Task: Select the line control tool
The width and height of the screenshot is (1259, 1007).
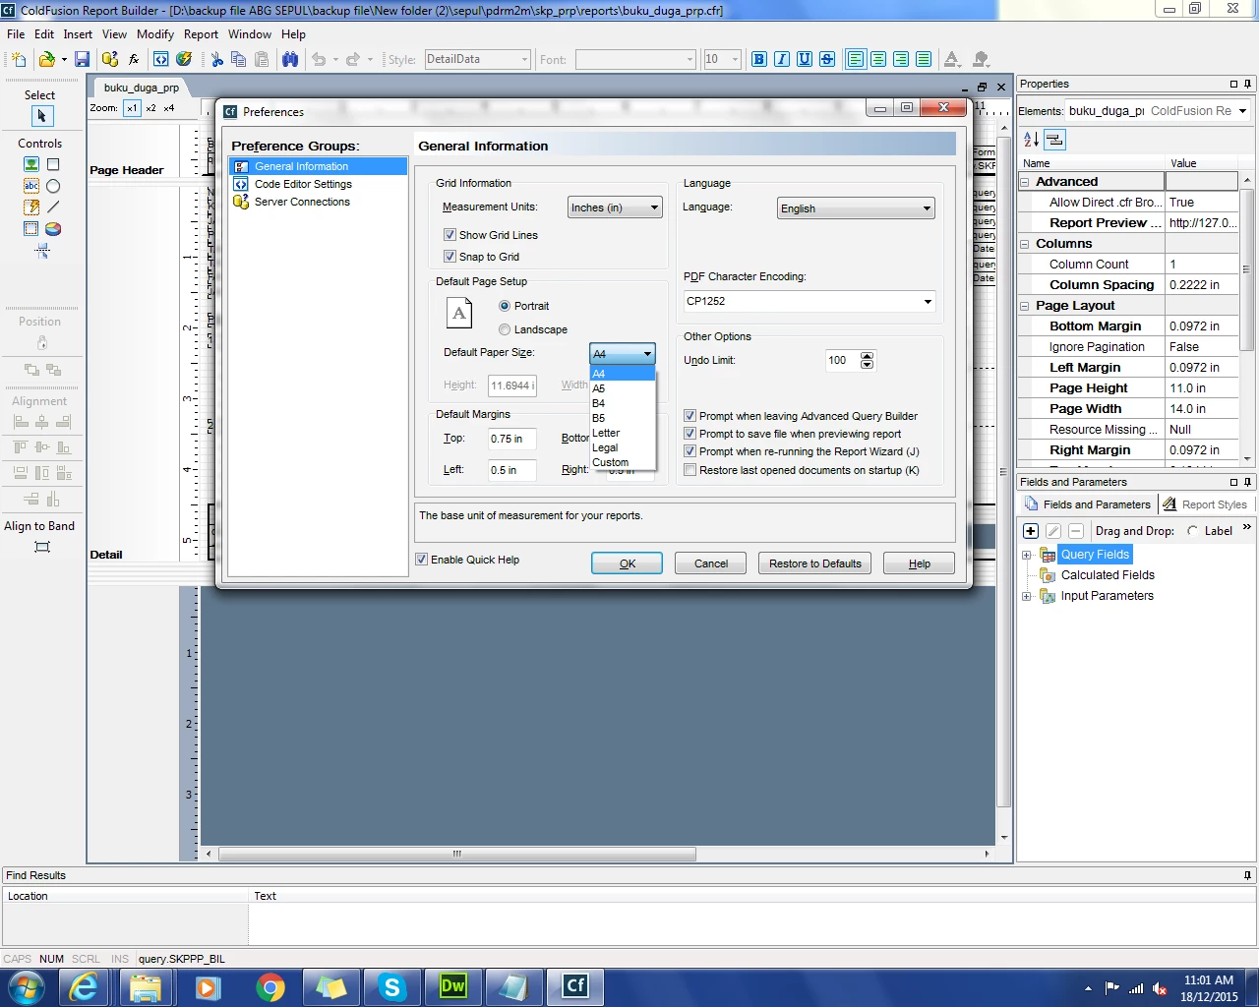Action: 53,207
